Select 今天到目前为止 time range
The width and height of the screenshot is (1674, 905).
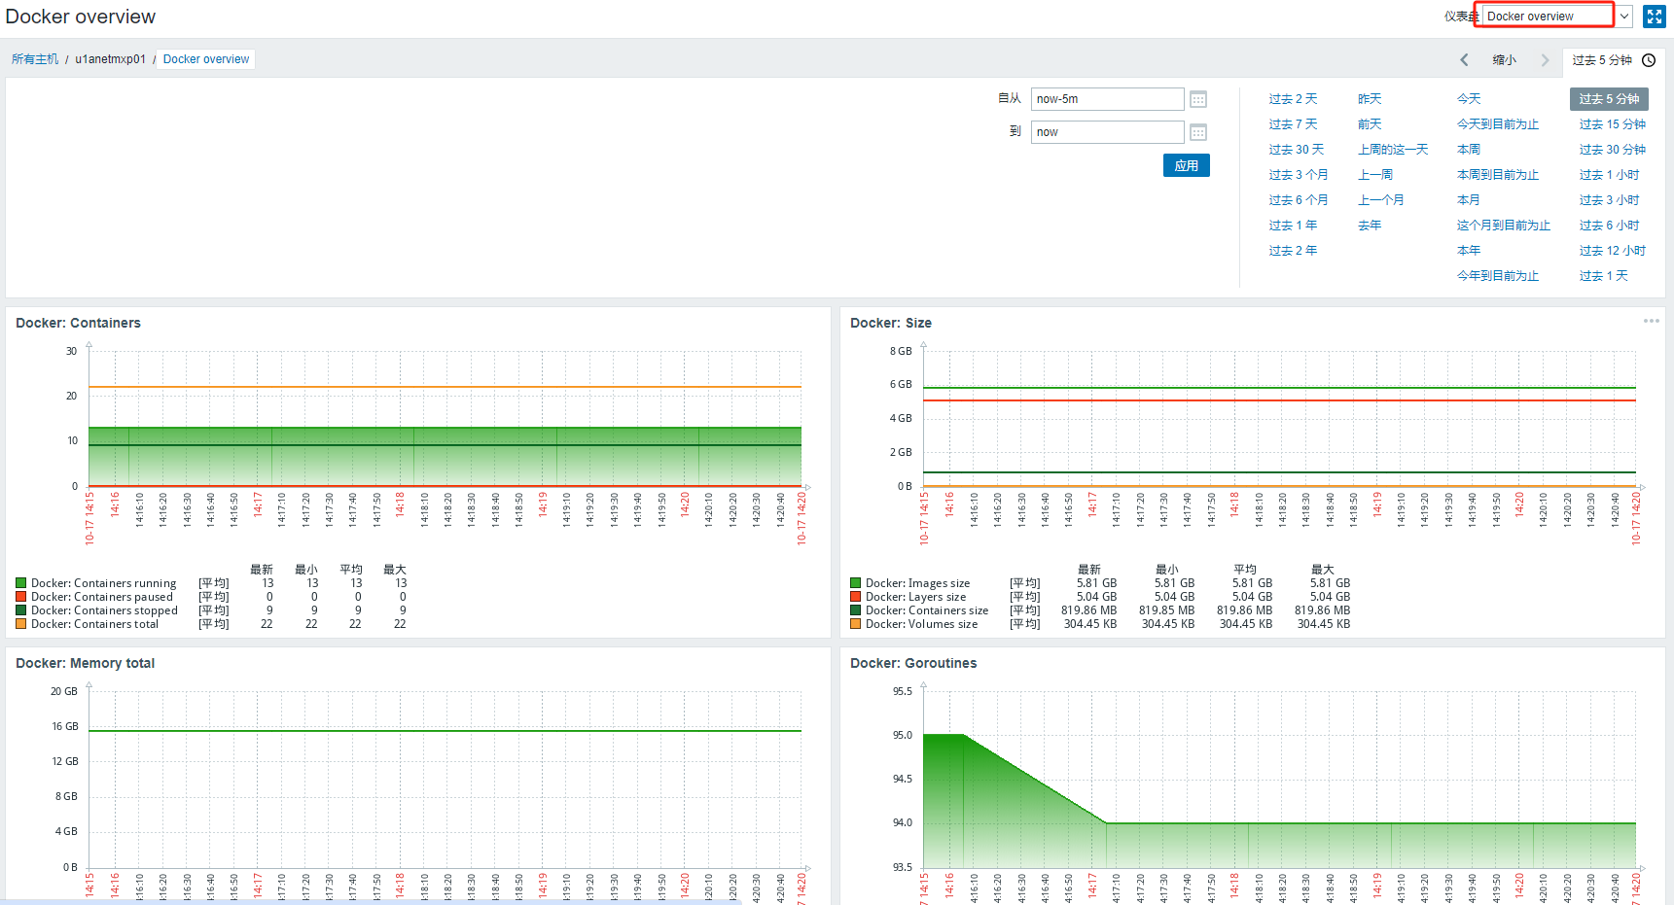(1498, 124)
